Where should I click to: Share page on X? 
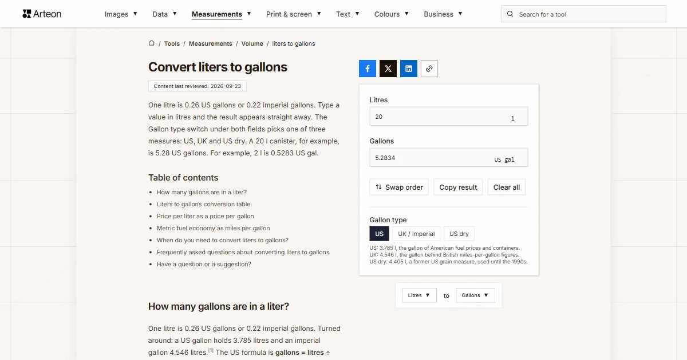tap(388, 69)
